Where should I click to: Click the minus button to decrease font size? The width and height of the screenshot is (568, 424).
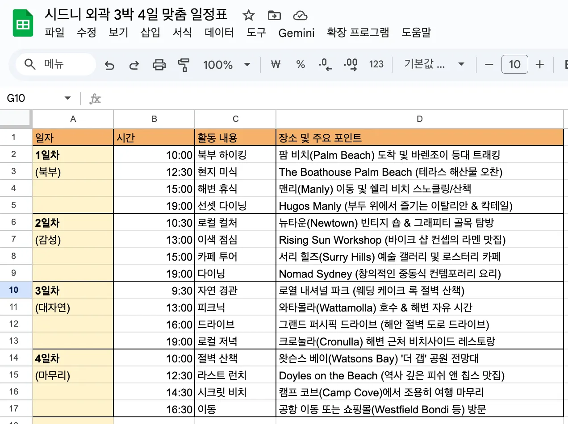[x=489, y=65]
